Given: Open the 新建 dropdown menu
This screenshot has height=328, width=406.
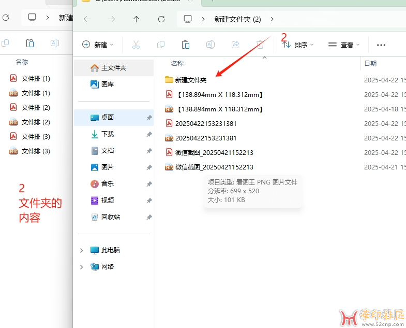Looking at the screenshot, I should (98, 45).
